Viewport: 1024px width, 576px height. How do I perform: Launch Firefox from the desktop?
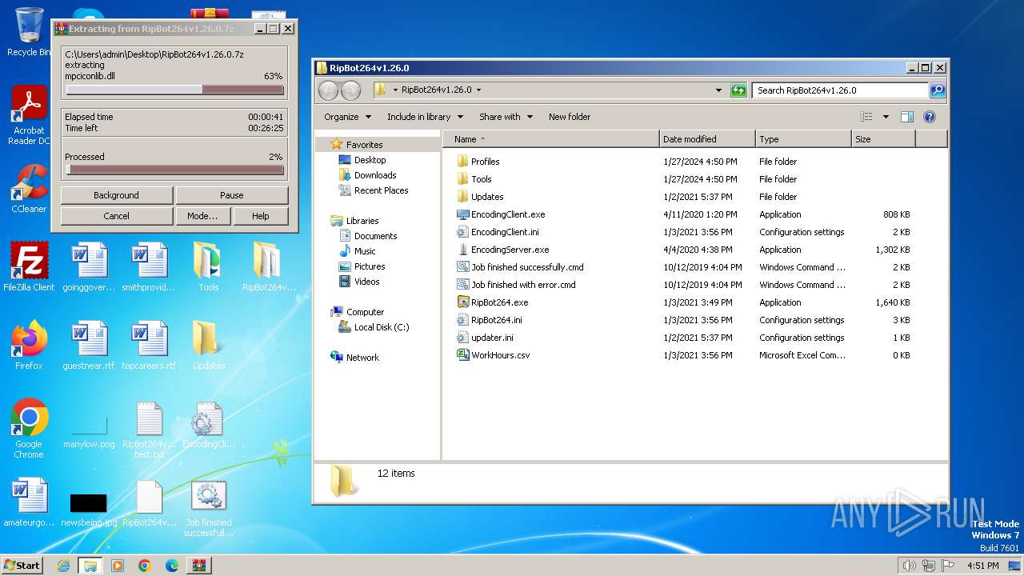point(29,346)
